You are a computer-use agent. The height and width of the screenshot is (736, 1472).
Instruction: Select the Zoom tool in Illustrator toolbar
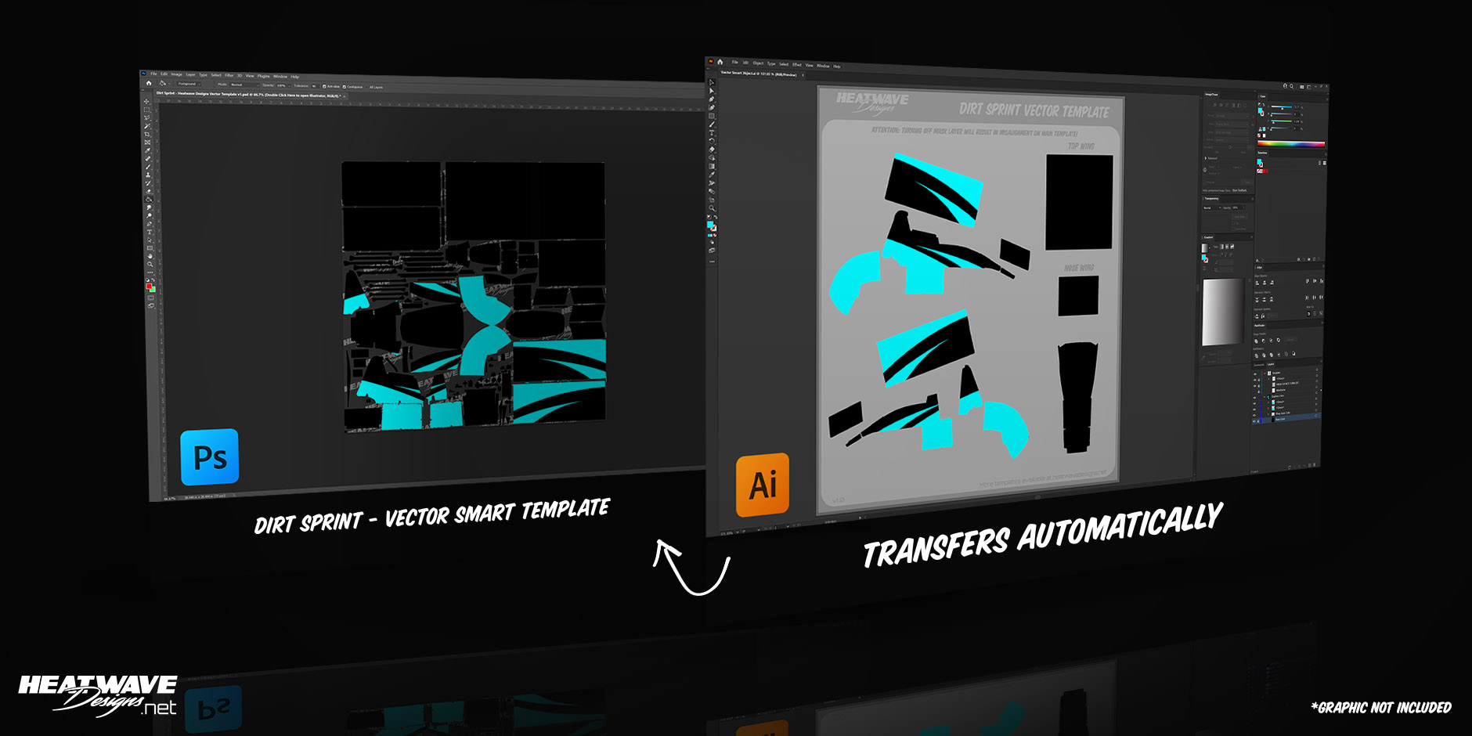712,207
